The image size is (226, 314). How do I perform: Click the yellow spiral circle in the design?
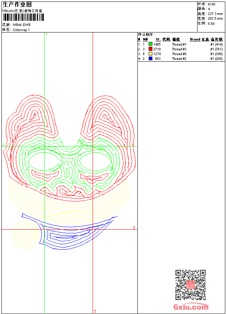(x=26, y=235)
